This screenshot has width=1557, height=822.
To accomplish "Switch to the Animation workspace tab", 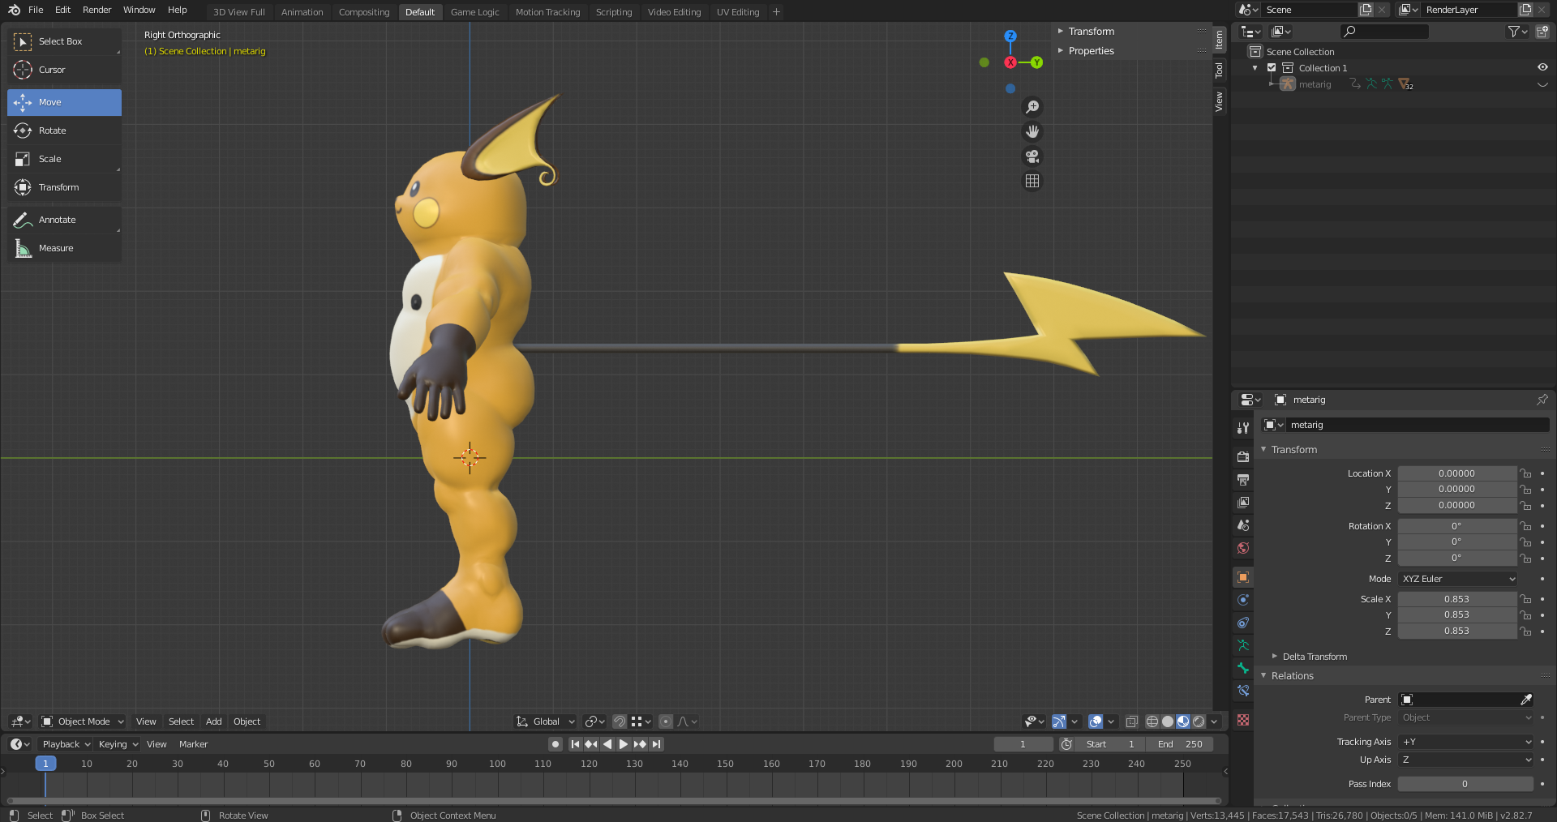I will click(x=302, y=12).
